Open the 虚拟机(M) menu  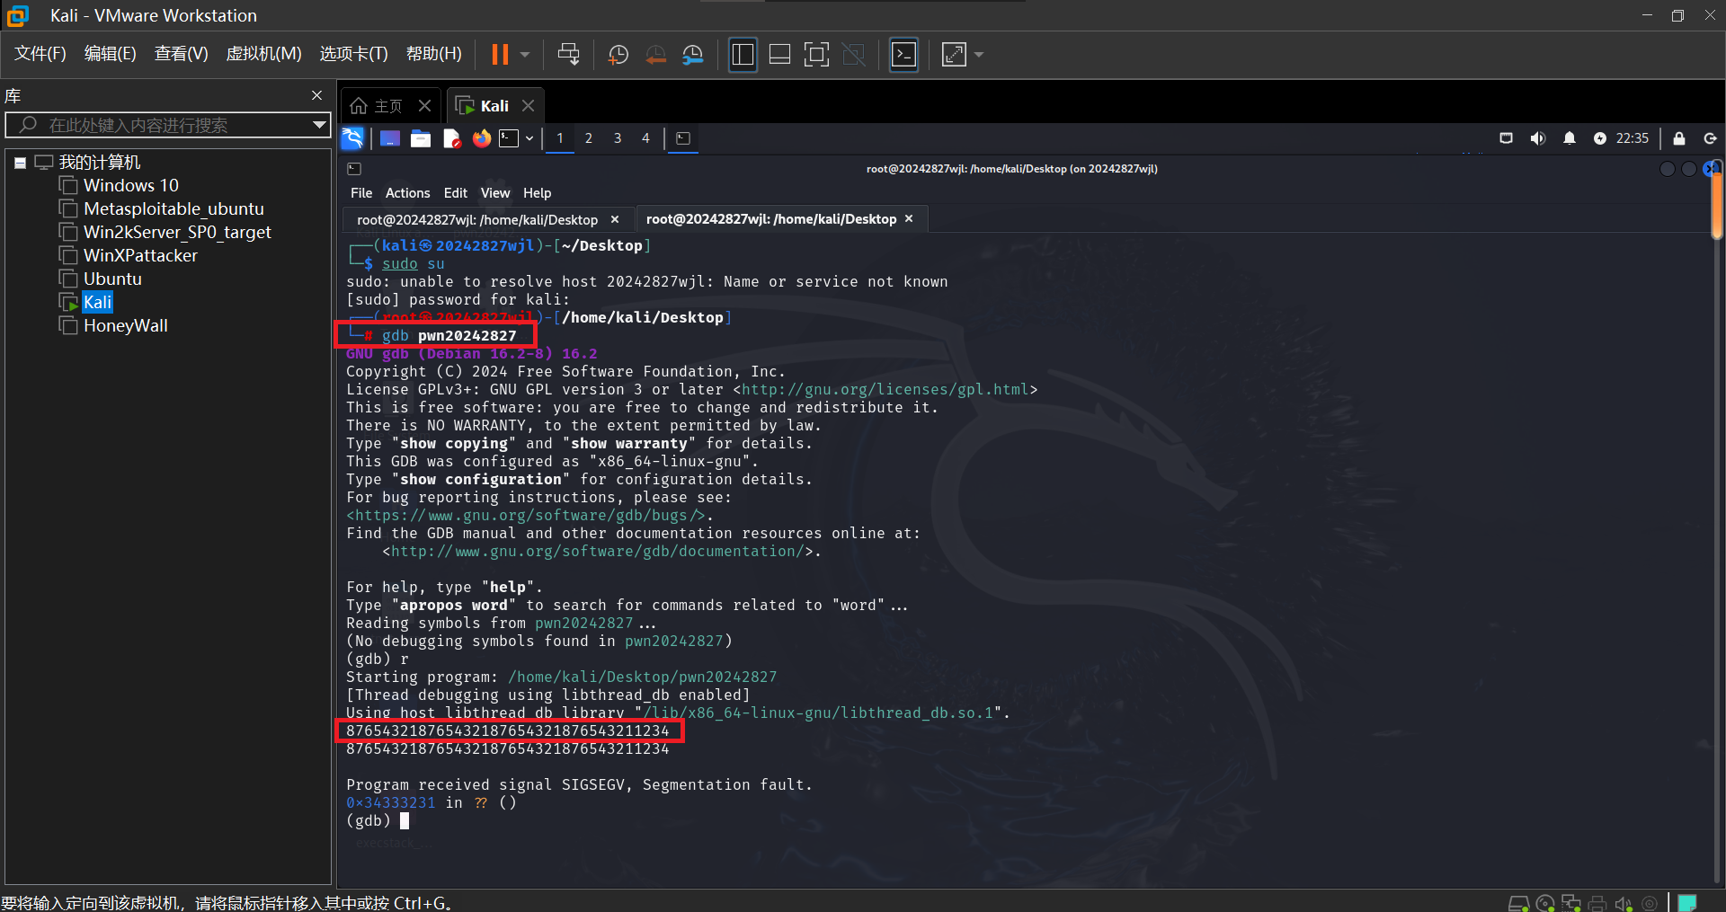(263, 54)
